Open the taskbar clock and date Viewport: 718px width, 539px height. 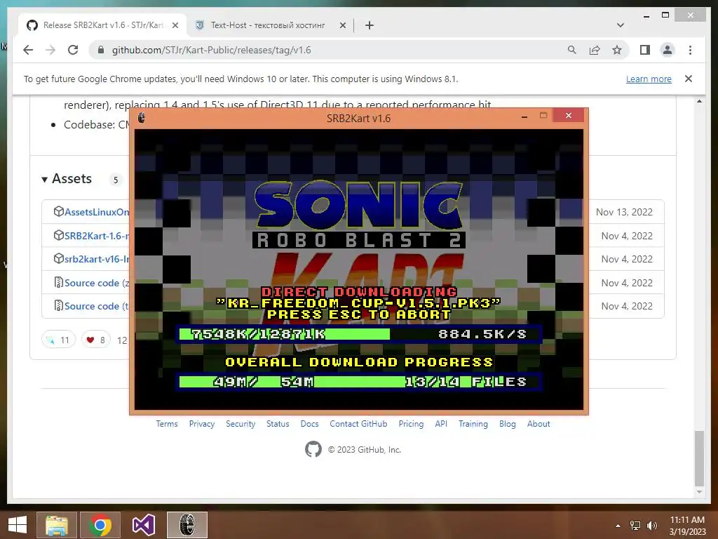pyautogui.click(x=687, y=526)
